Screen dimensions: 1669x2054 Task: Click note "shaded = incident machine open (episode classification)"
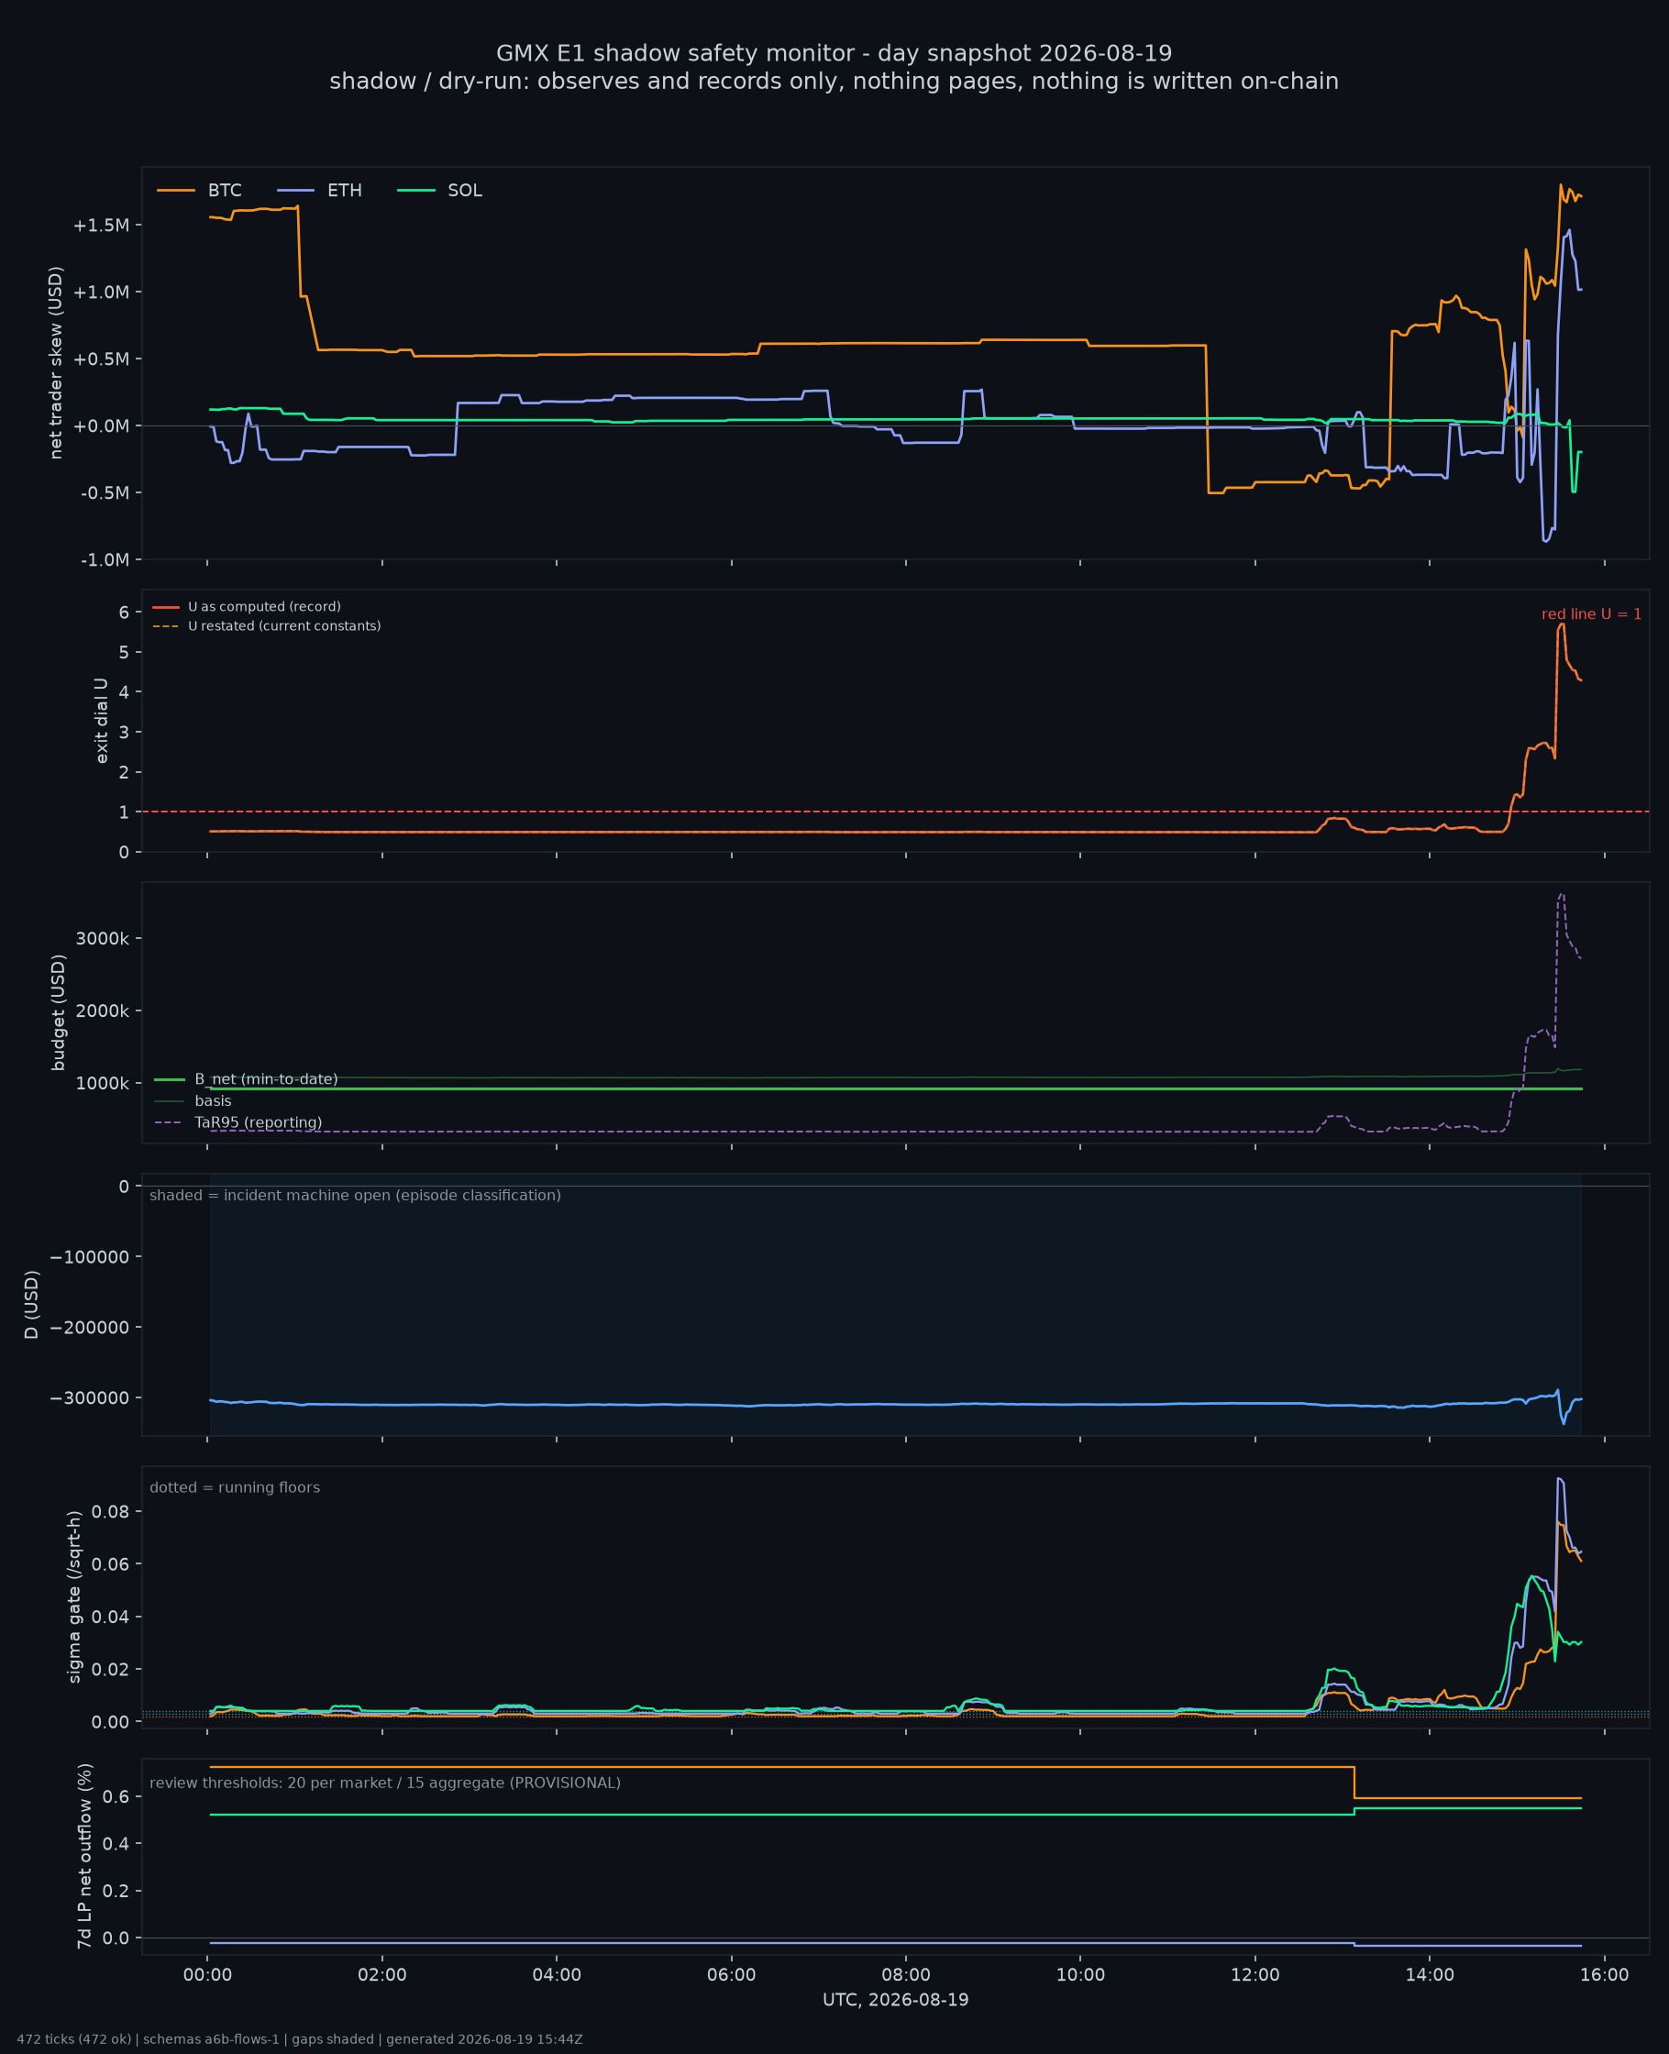click(x=355, y=1195)
